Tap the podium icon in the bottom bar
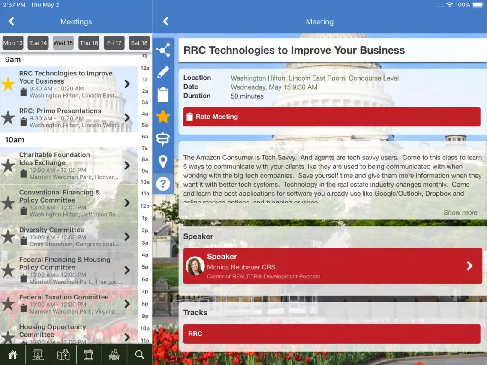This screenshot has height=365, width=487. pos(89,354)
